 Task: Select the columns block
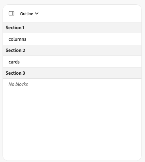pos(72,39)
